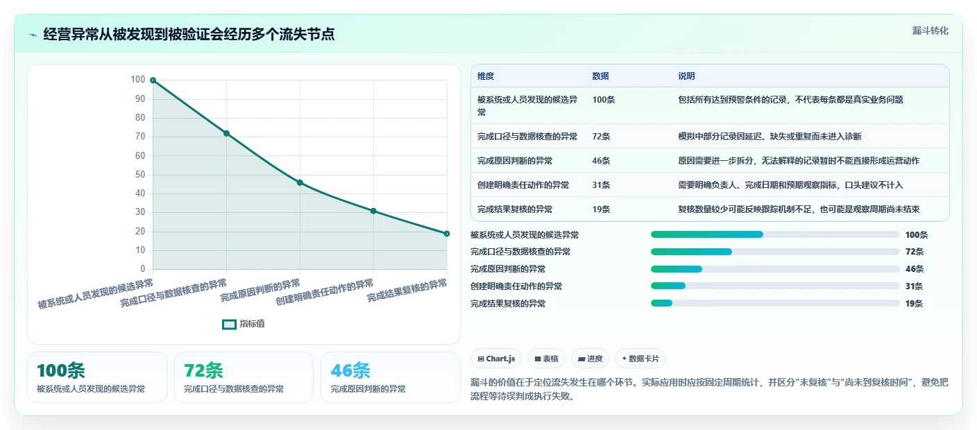This screenshot has height=430, width=977.
Task: Click table row 被系统或人员发现的候选异常
Action: coord(710,106)
